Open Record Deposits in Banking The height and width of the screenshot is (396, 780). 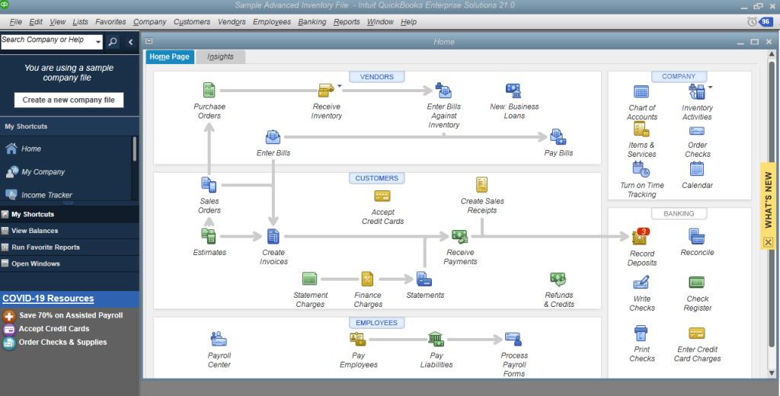point(641,238)
